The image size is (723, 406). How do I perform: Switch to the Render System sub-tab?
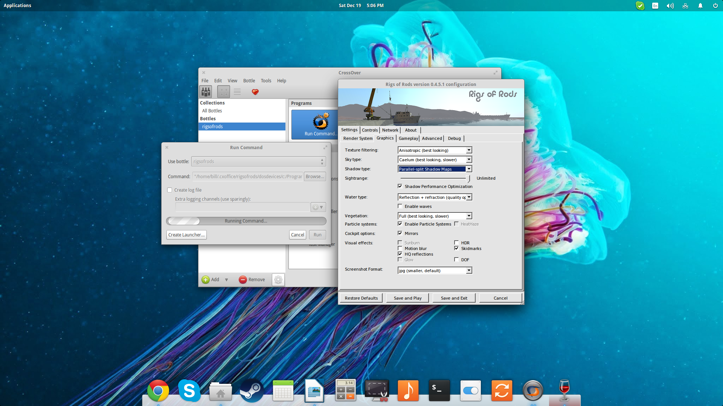[x=358, y=138]
